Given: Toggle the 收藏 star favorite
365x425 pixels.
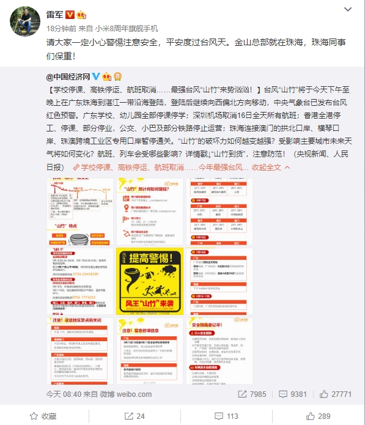Looking at the screenshot, I should point(43,416).
